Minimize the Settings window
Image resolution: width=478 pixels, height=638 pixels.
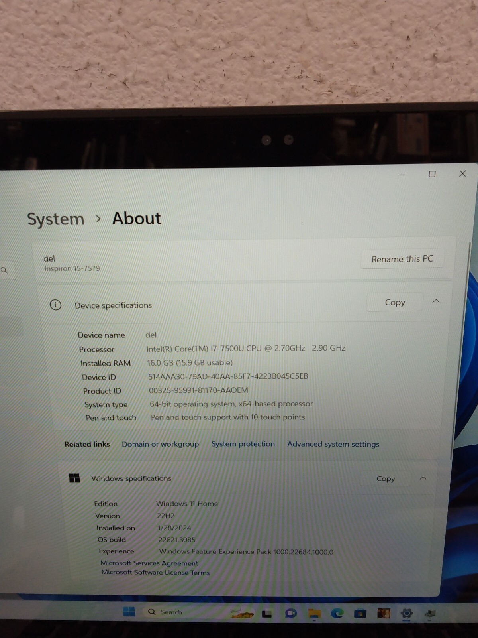[402, 175]
